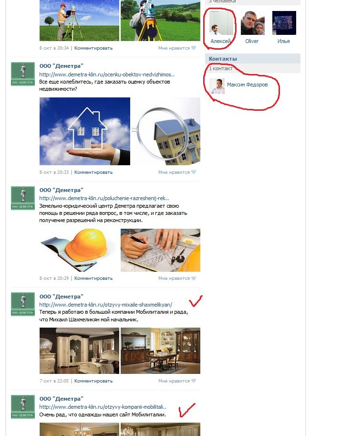Open Максим Федоров contact profile
341x436 pixels.
pos(247,85)
